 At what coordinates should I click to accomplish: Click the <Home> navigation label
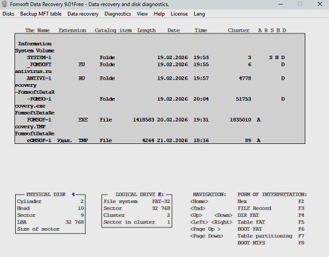[199, 201]
